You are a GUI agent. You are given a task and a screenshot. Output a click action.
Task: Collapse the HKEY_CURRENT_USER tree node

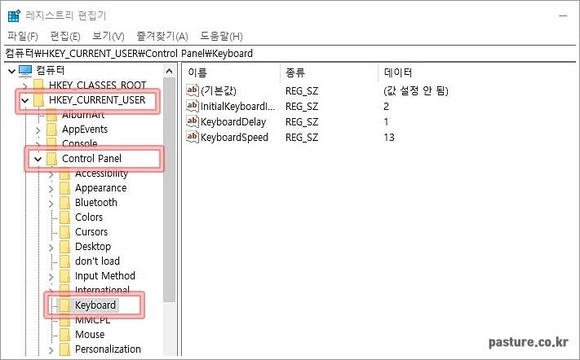tap(25, 100)
